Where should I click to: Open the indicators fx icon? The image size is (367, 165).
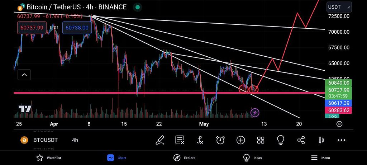pyautogui.click(x=200, y=140)
